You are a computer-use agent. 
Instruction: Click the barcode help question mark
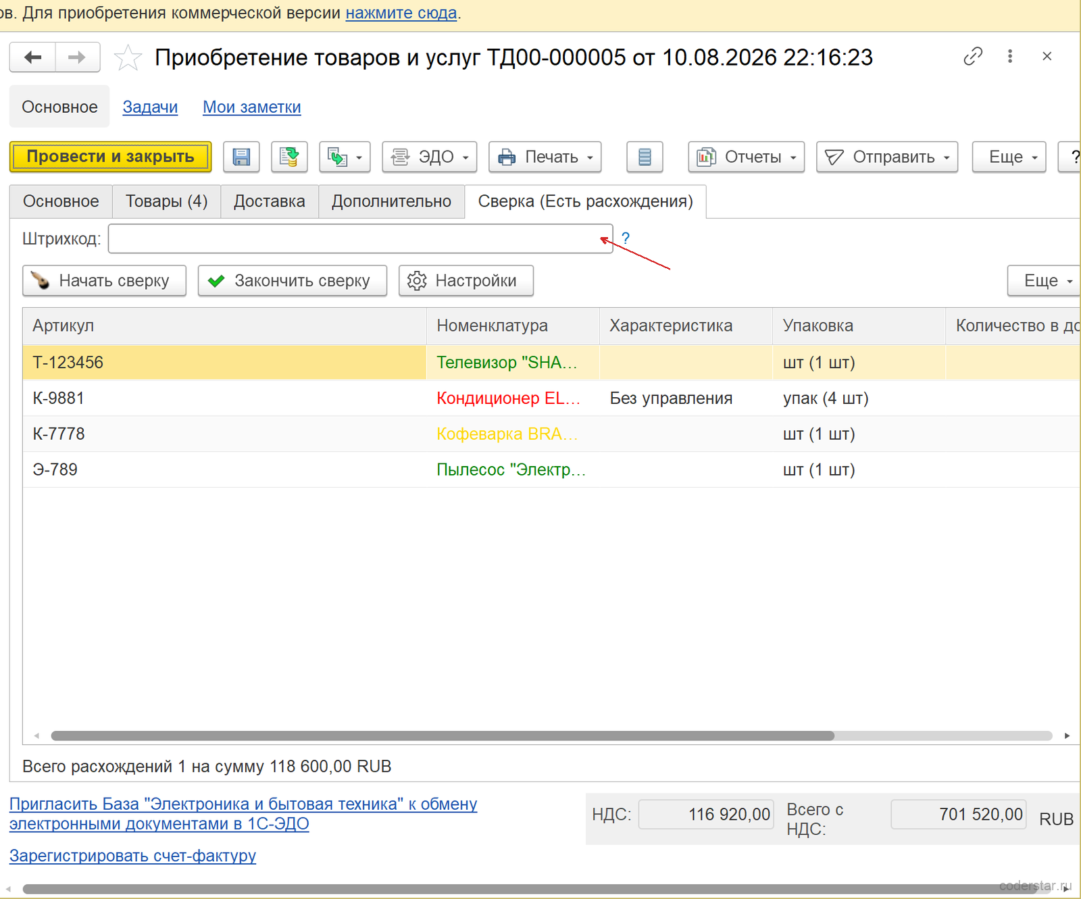point(626,238)
